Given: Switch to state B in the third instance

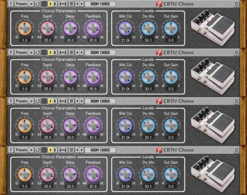Looking at the screenshot, I should point(55,101).
